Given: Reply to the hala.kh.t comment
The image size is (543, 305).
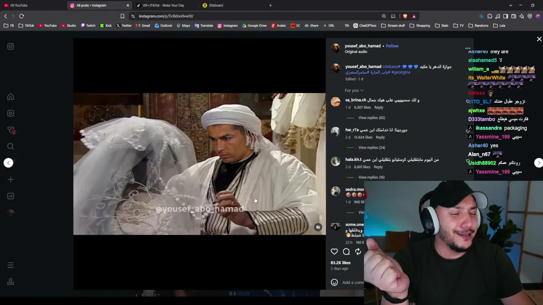Looking at the screenshot, I should tap(378, 167).
